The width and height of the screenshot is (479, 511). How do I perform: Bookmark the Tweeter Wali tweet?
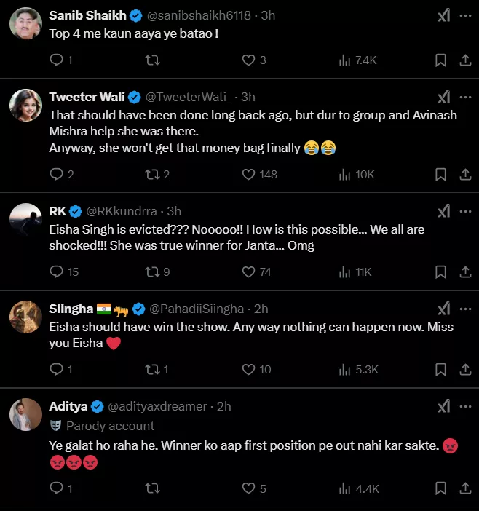[440, 175]
